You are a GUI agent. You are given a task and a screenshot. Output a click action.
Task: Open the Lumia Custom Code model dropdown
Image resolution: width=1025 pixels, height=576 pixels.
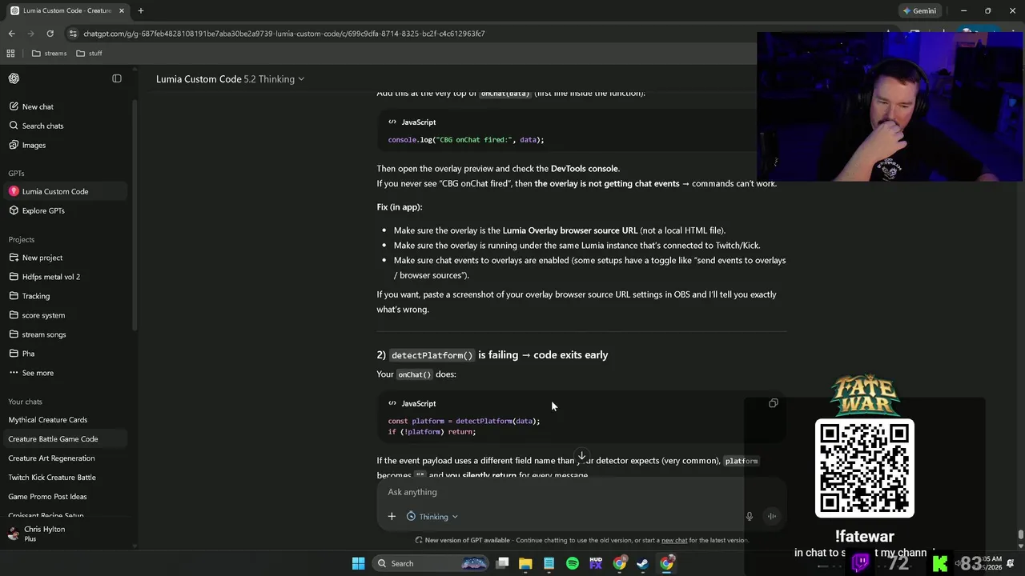[230, 79]
